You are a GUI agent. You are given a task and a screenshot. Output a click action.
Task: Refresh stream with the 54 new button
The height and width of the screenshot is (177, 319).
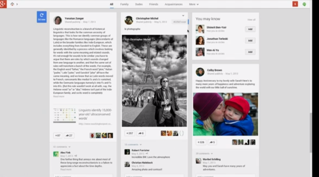click(x=42, y=17)
